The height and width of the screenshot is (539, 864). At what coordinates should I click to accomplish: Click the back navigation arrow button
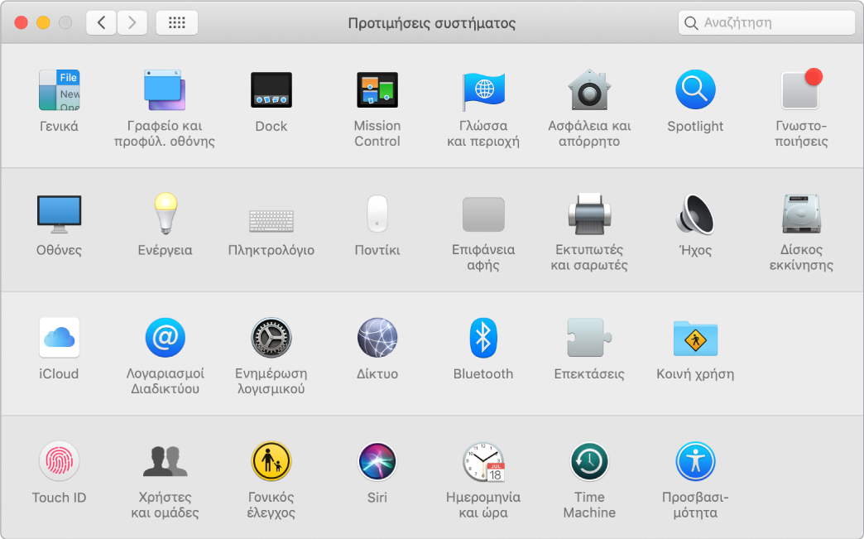[x=101, y=23]
